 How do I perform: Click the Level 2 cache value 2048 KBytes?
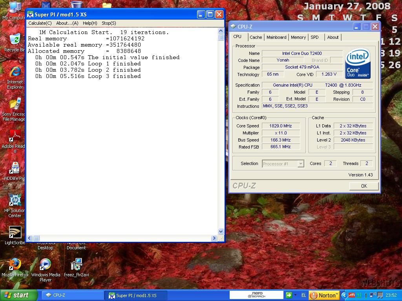[353, 140]
